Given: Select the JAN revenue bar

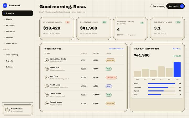Looking at the screenshot, I should coord(137,74).
